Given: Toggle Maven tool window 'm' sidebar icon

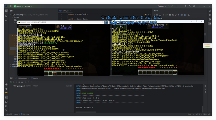Looking at the screenshot, I should click(x=210, y=24).
